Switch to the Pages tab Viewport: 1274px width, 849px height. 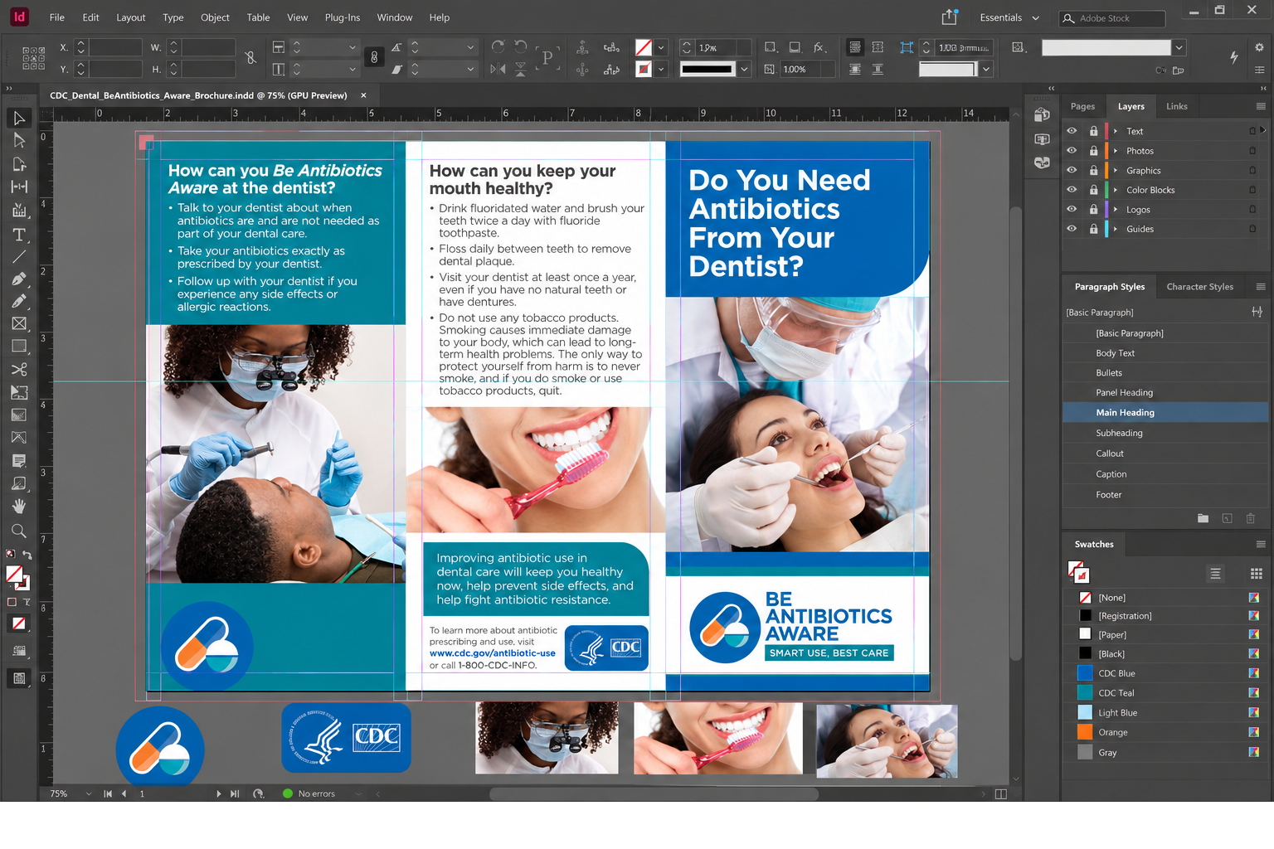1082,106
